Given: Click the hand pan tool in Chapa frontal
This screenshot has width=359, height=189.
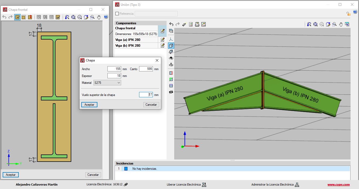Looking at the screenshot, I should [x=99, y=17].
